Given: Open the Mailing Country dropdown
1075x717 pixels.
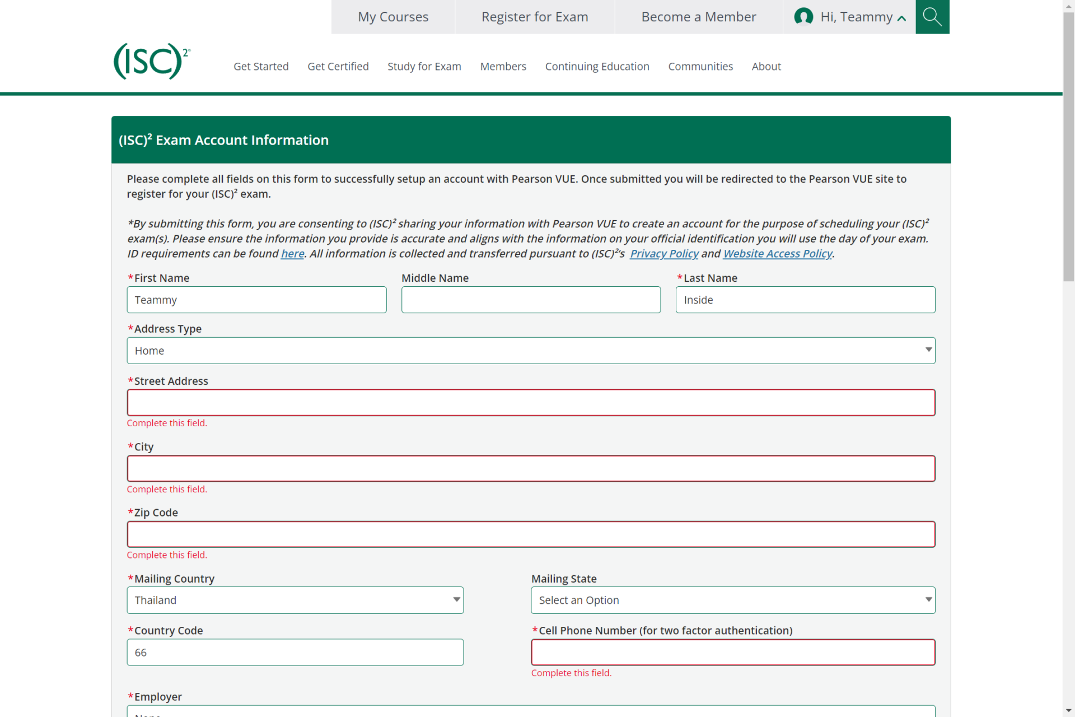Looking at the screenshot, I should pos(295,600).
